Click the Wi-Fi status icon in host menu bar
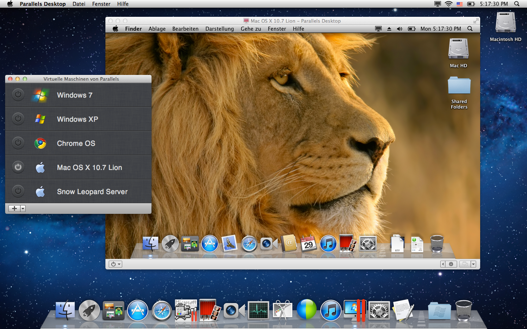 click(449, 4)
